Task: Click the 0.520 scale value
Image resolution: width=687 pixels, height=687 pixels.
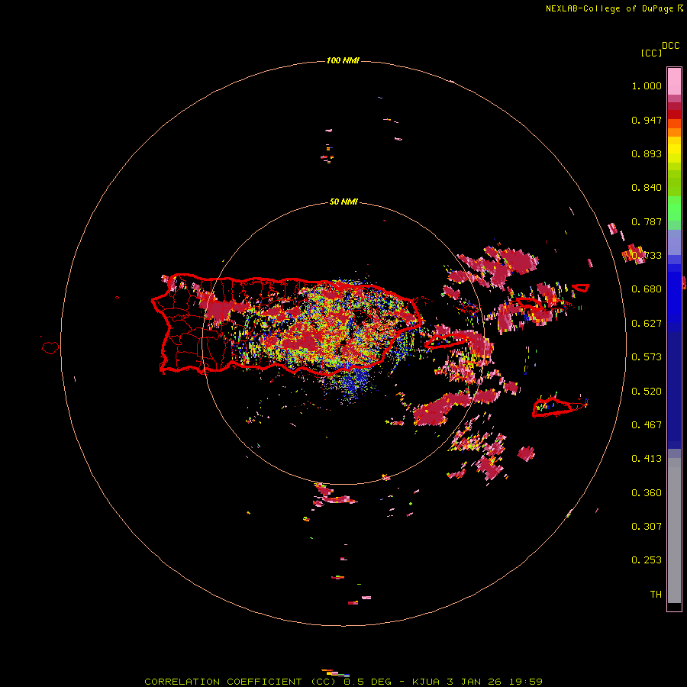Action: (x=647, y=392)
